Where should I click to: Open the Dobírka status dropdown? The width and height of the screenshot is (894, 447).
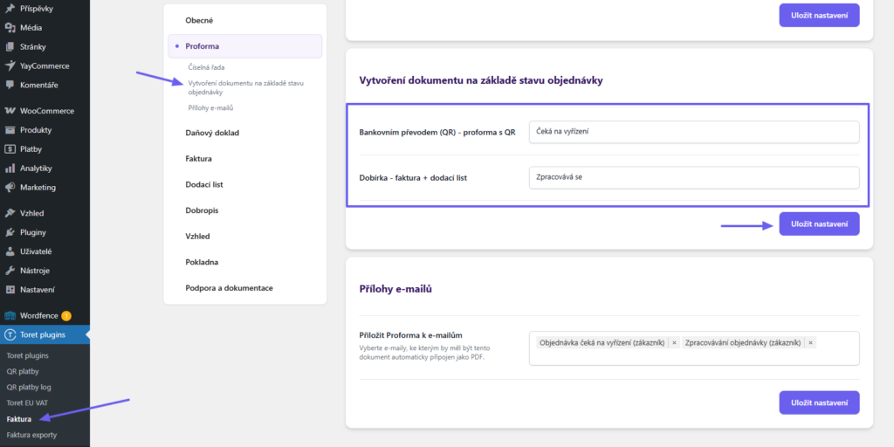click(694, 177)
